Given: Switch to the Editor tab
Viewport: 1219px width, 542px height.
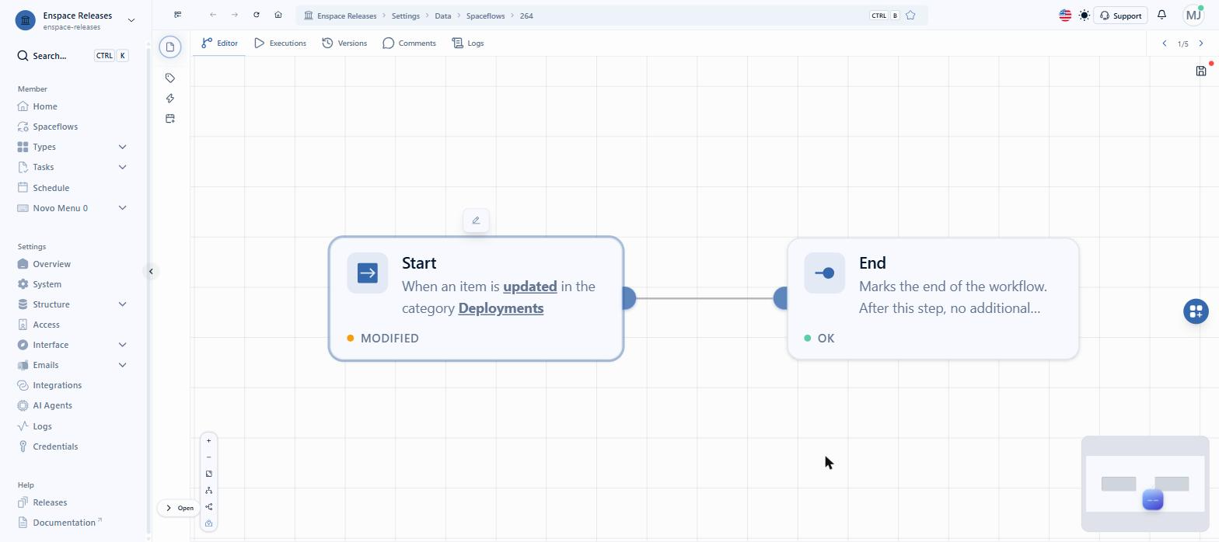Looking at the screenshot, I should pos(219,43).
